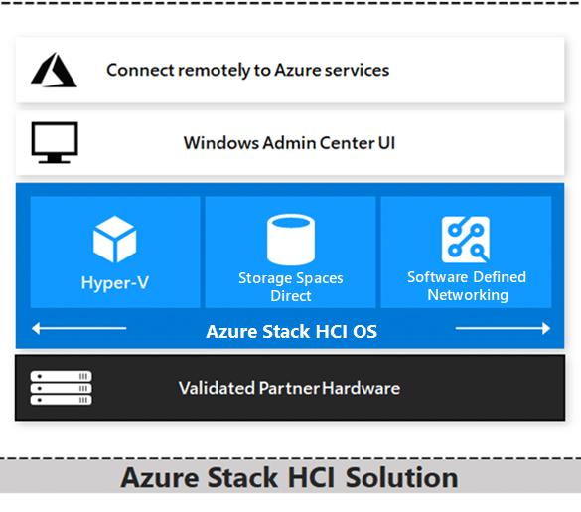
Task: Select the Storage Spaces Direct cylinder icon
Action: (x=291, y=240)
